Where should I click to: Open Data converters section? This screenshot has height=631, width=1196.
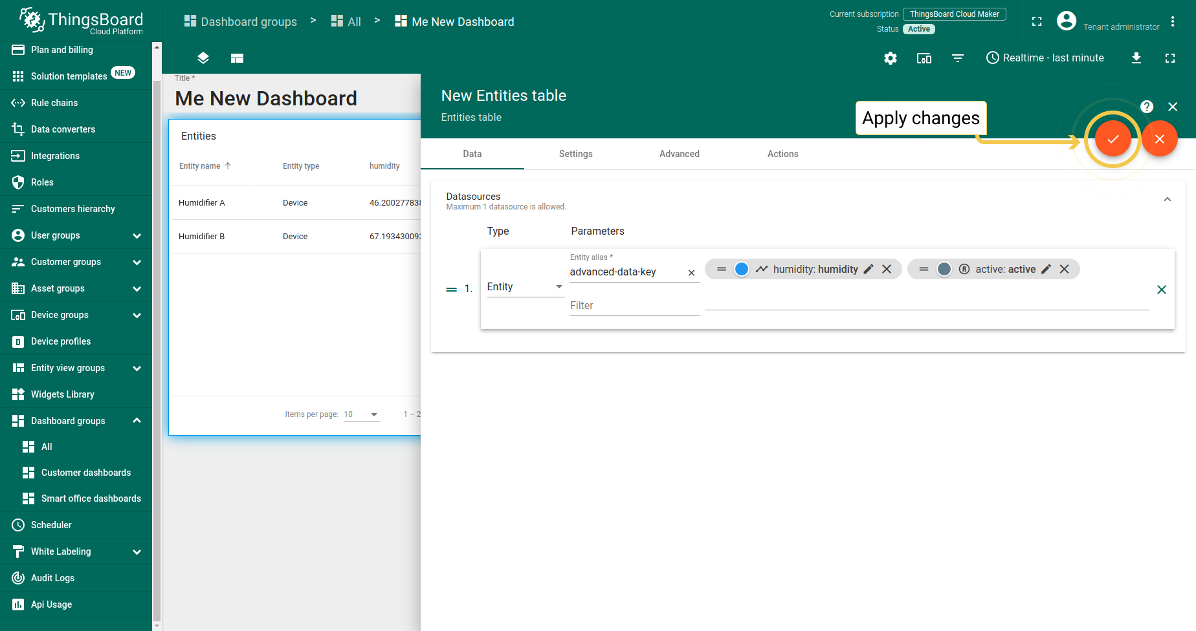76,129
